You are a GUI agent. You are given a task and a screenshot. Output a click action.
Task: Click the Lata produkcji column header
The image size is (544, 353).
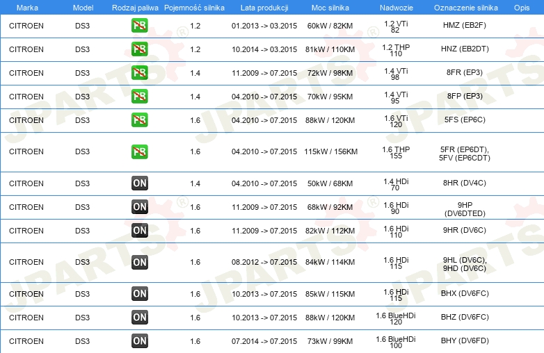click(264, 8)
